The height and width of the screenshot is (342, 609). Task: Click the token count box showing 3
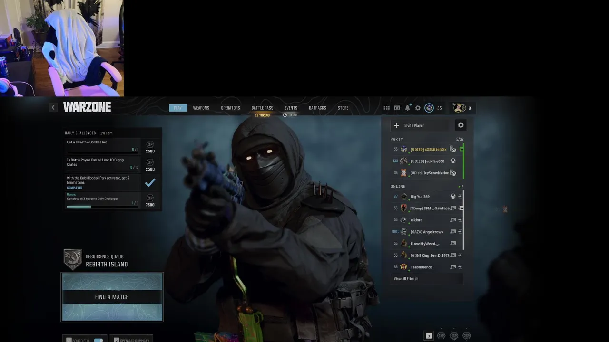pos(429,336)
